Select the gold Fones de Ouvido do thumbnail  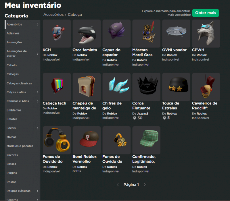pyautogui.click(x=57, y=140)
